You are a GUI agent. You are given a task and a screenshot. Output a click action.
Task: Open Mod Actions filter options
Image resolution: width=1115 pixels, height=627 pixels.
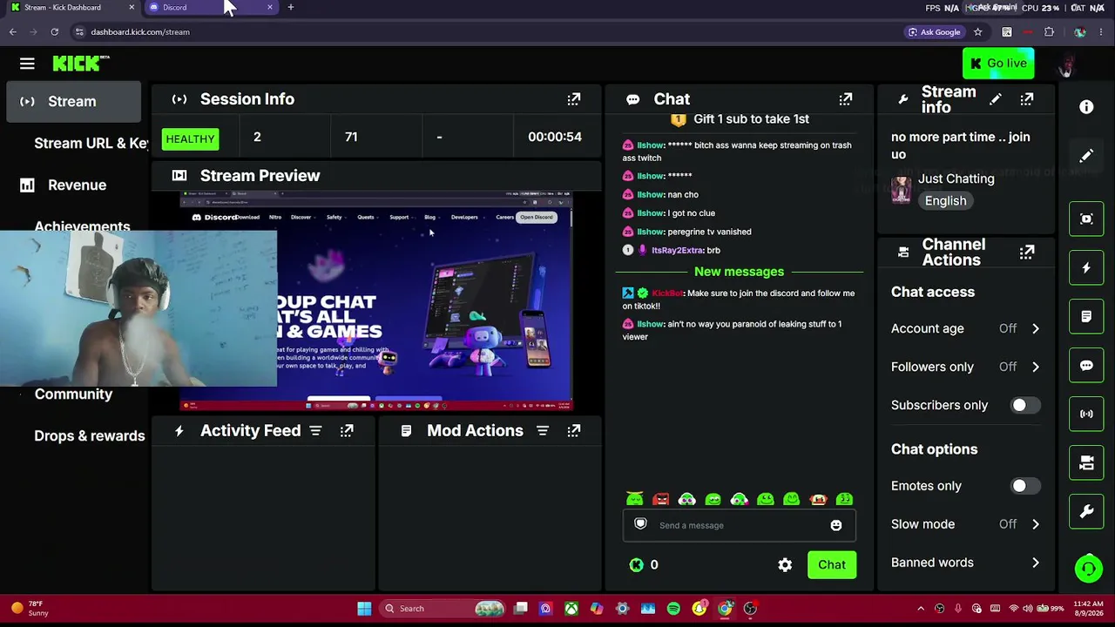pyautogui.click(x=542, y=431)
